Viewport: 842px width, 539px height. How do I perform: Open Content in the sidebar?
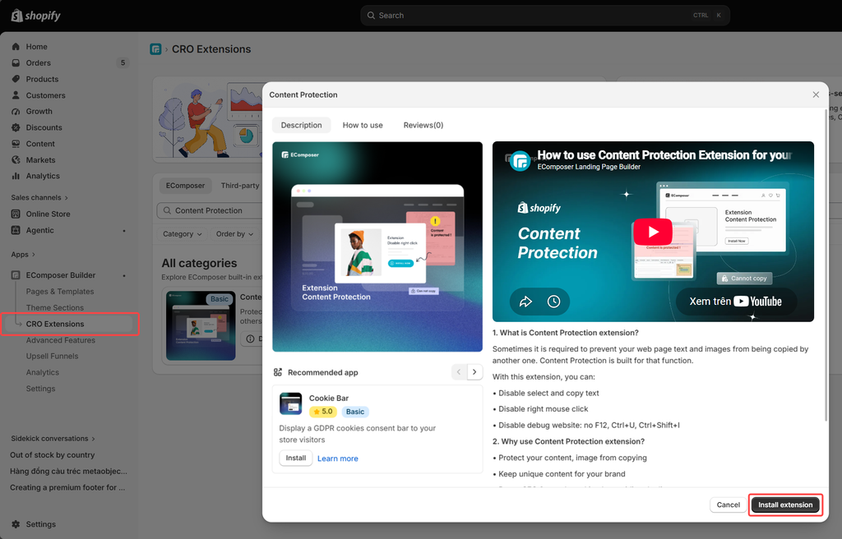point(40,144)
